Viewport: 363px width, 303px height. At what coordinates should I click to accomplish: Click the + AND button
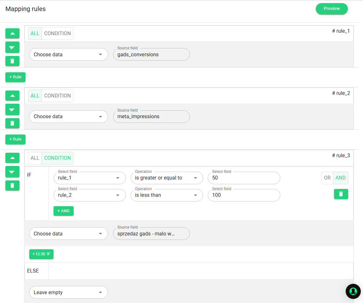(x=63, y=211)
